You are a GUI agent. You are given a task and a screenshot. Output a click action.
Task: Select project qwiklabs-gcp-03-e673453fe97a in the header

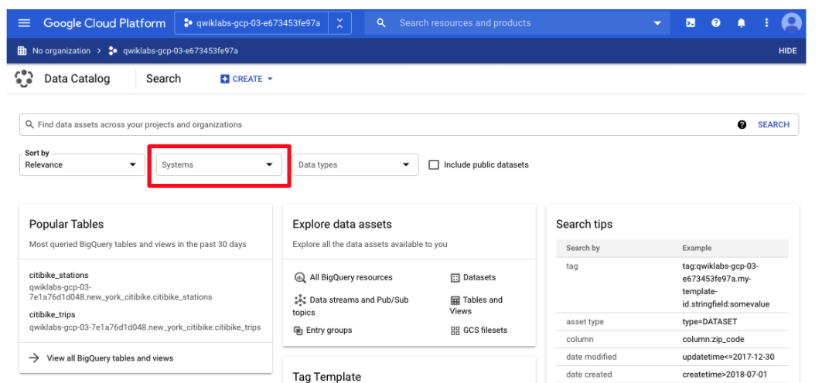251,23
